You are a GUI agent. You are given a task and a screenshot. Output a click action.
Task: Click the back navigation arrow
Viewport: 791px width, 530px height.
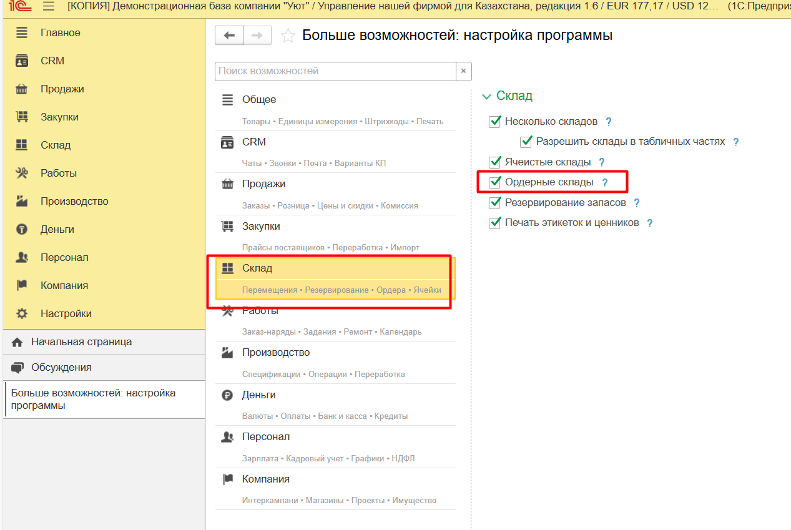point(229,36)
